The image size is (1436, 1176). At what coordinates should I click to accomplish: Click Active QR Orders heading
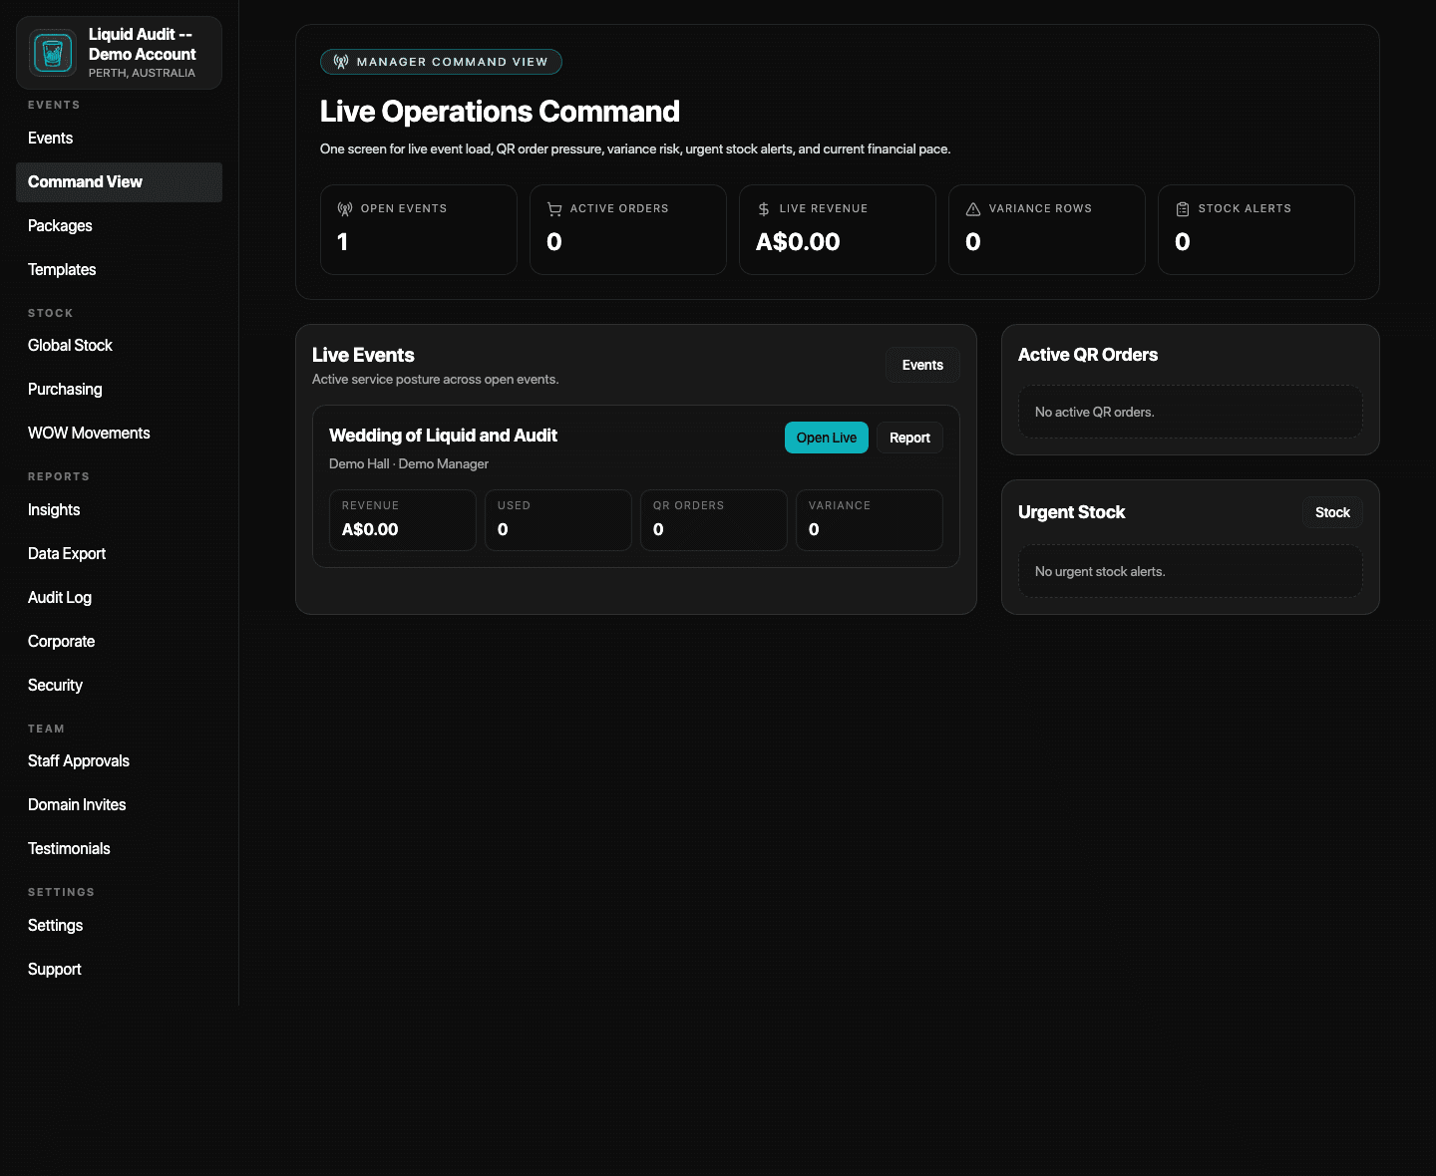click(x=1088, y=355)
